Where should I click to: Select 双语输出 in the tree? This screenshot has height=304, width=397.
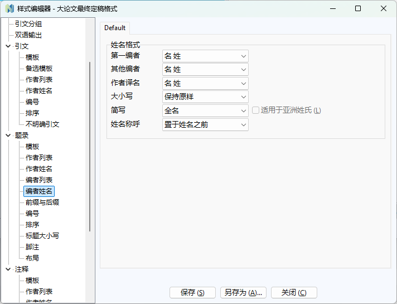28,35
